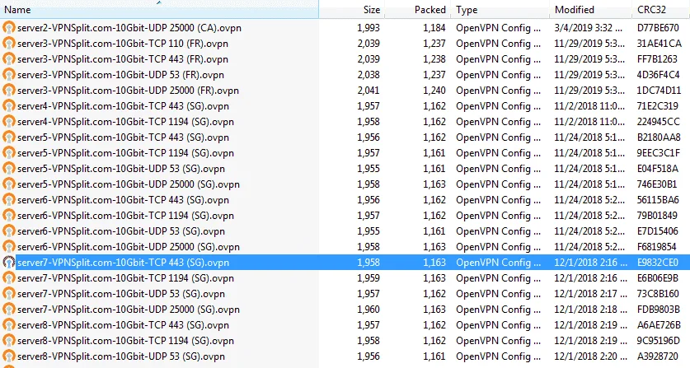Select file server5-VPNSplit.com-10Gbit-UDP 53 (SG).ovpn

121,169
